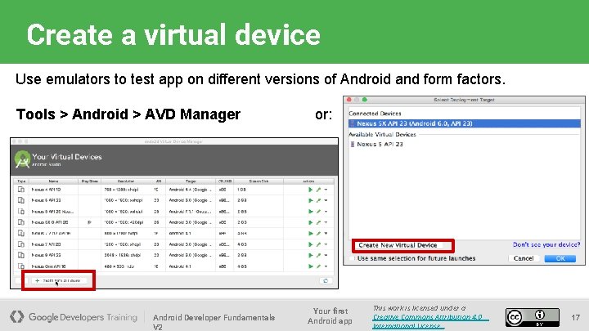Run the Nexus 9 API 23 emulator
Image resolution: width=589 pixels, height=331 pixels.
tap(310, 255)
